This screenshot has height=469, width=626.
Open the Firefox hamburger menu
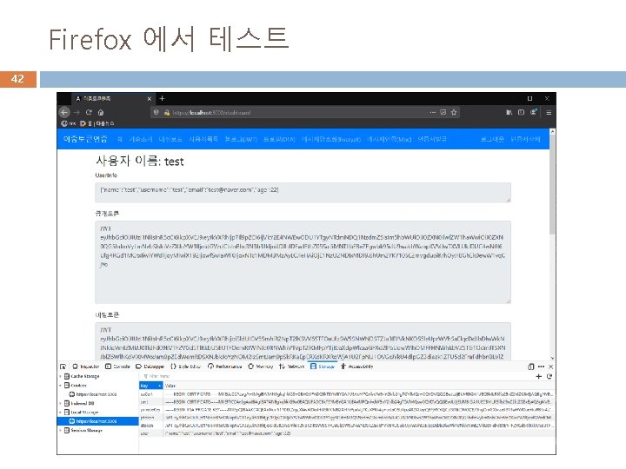pyautogui.click(x=549, y=112)
